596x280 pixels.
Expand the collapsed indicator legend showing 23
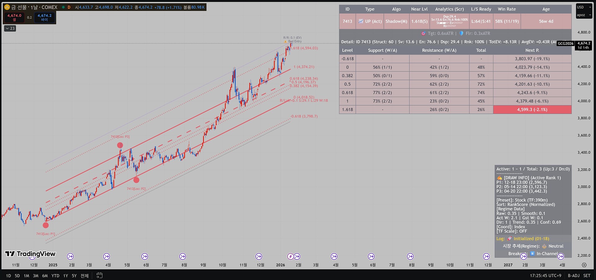[x=10, y=28]
